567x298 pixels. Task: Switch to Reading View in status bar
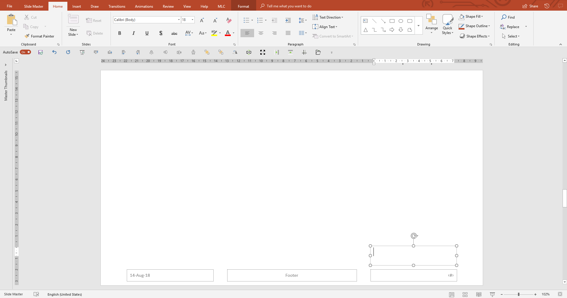(x=479, y=294)
